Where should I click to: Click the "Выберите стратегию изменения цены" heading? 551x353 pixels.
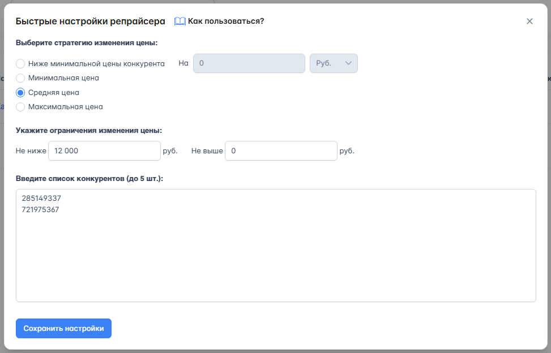pyautogui.click(x=87, y=42)
